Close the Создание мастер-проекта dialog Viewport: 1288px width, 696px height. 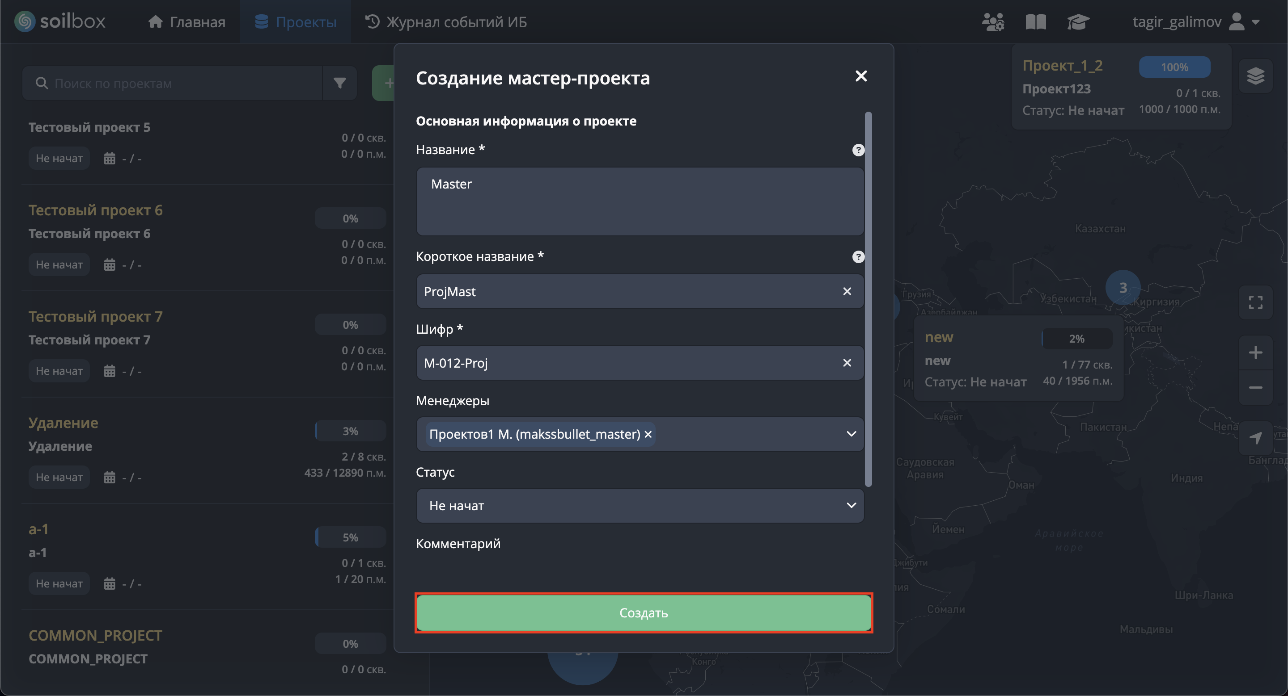860,76
